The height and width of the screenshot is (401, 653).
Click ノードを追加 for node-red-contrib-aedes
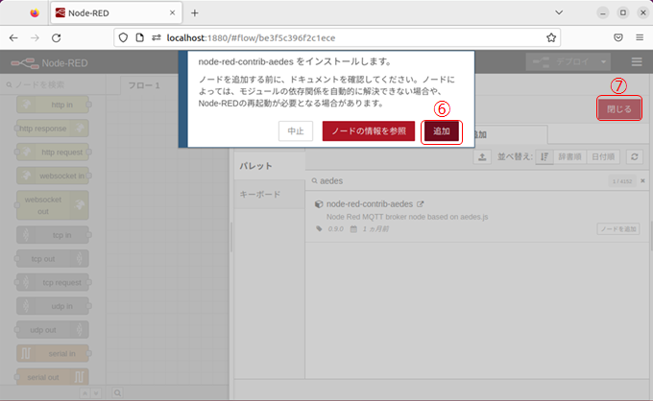pyautogui.click(x=617, y=229)
